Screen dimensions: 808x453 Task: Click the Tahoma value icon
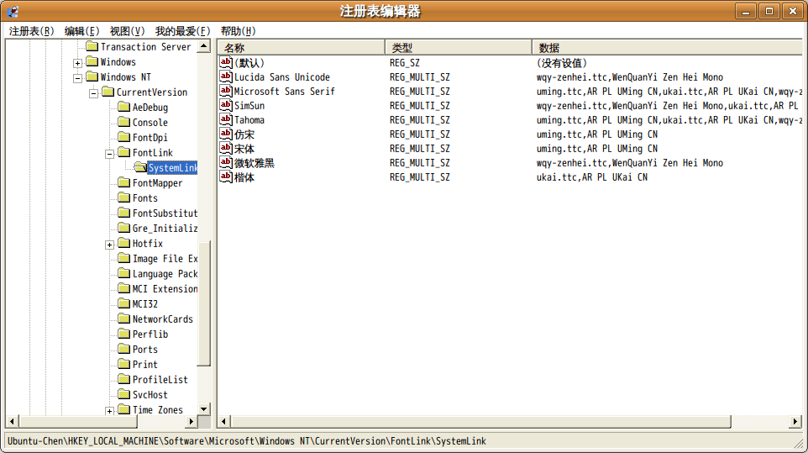point(226,119)
